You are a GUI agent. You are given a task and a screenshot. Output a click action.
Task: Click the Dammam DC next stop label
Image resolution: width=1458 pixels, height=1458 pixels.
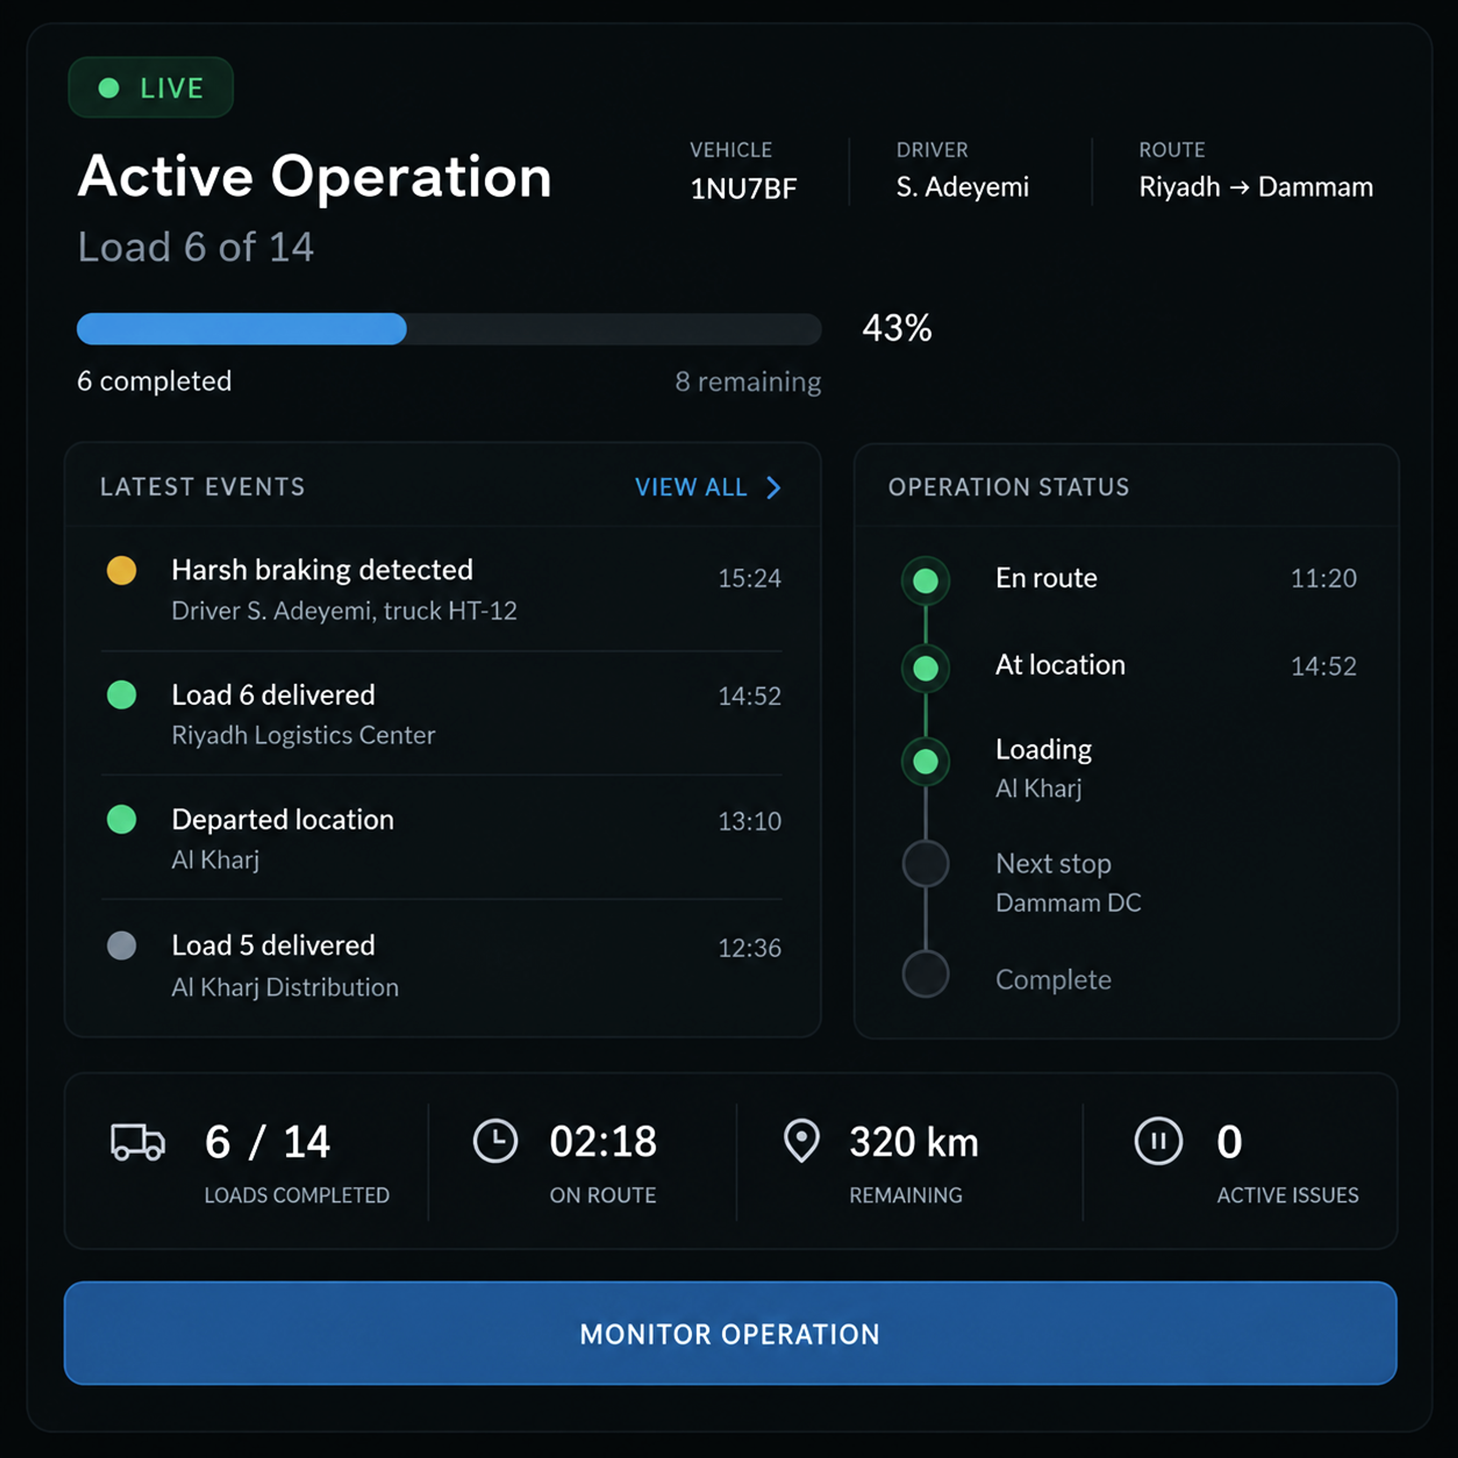(x=1068, y=903)
